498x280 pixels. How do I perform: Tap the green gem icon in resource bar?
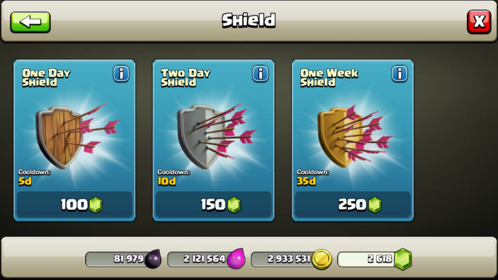click(403, 259)
